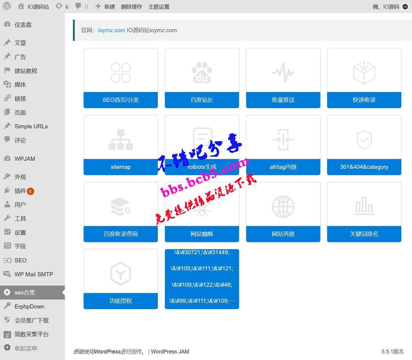Click the layers search icon on 百度收录查询 card
Image resolution: width=412 pixels, height=360 pixels.
point(121,207)
